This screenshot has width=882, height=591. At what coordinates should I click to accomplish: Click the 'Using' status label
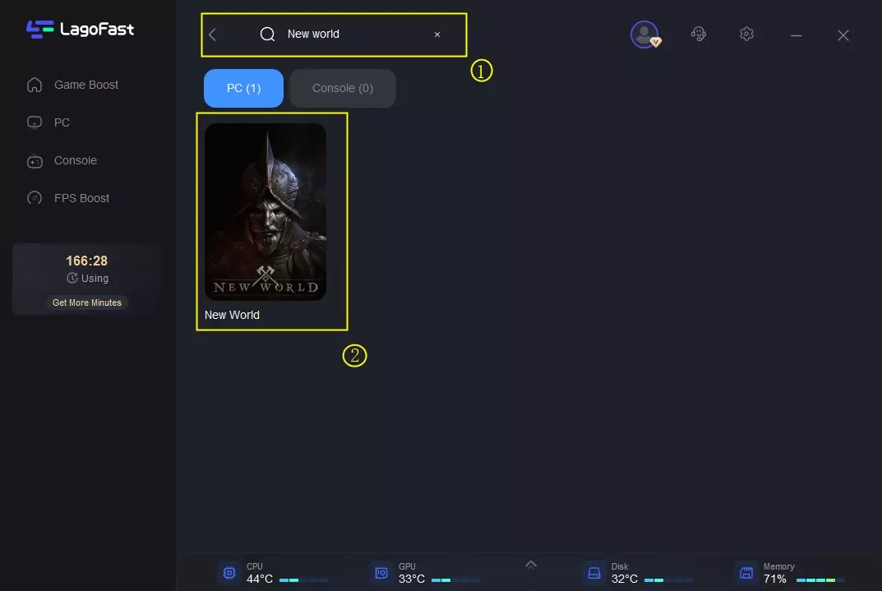[x=95, y=279]
